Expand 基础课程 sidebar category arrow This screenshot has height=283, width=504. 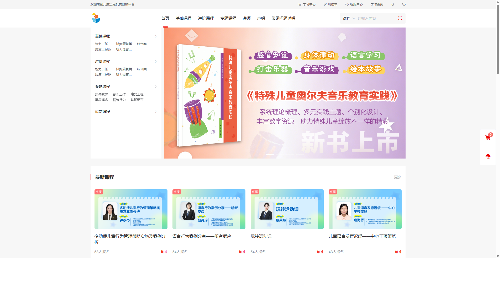156,36
